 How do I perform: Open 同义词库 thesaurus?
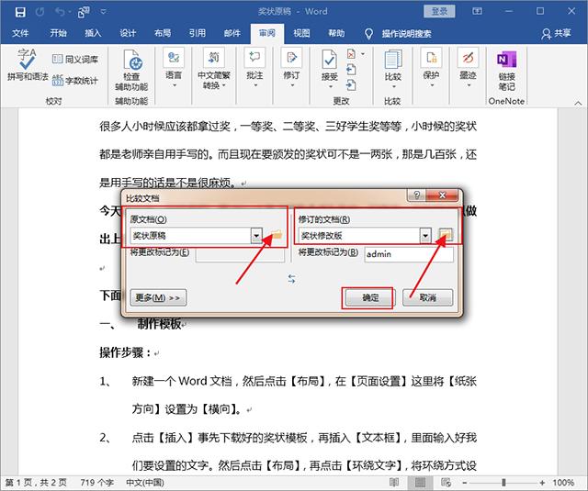pyautogui.click(x=75, y=59)
